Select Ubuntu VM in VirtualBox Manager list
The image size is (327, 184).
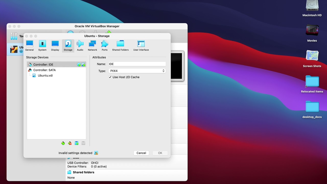tap(15, 49)
